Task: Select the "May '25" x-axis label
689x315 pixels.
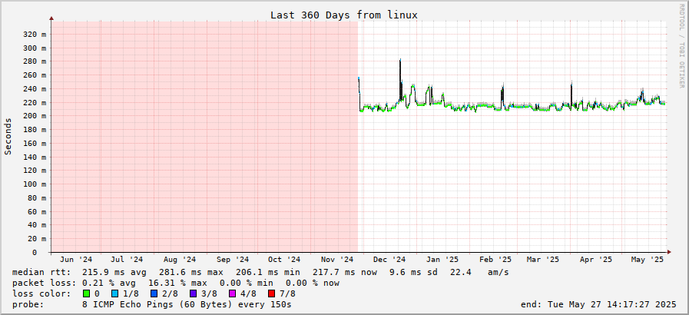Action: coord(648,260)
